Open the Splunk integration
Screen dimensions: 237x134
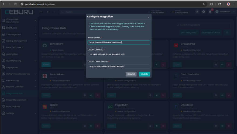(46, 126)
